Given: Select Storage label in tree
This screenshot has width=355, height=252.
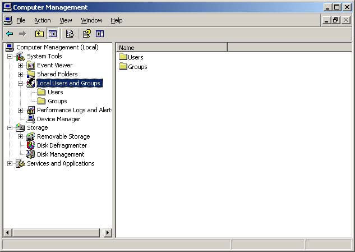Looking at the screenshot, I should pyautogui.click(x=38, y=127).
